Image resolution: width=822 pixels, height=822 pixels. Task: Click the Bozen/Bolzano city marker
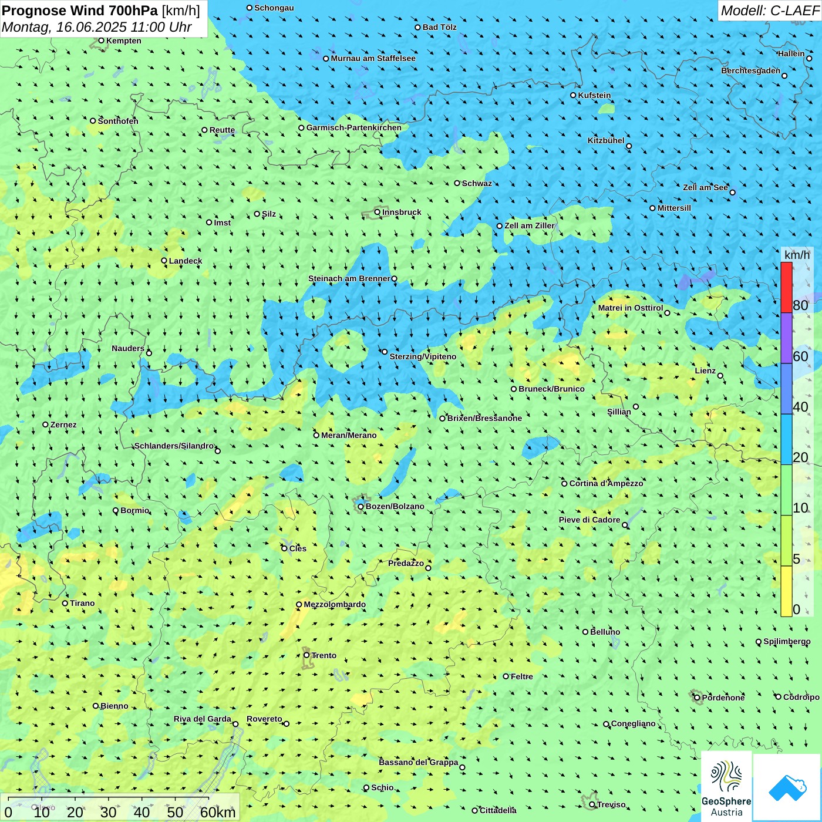(x=361, y=506)
